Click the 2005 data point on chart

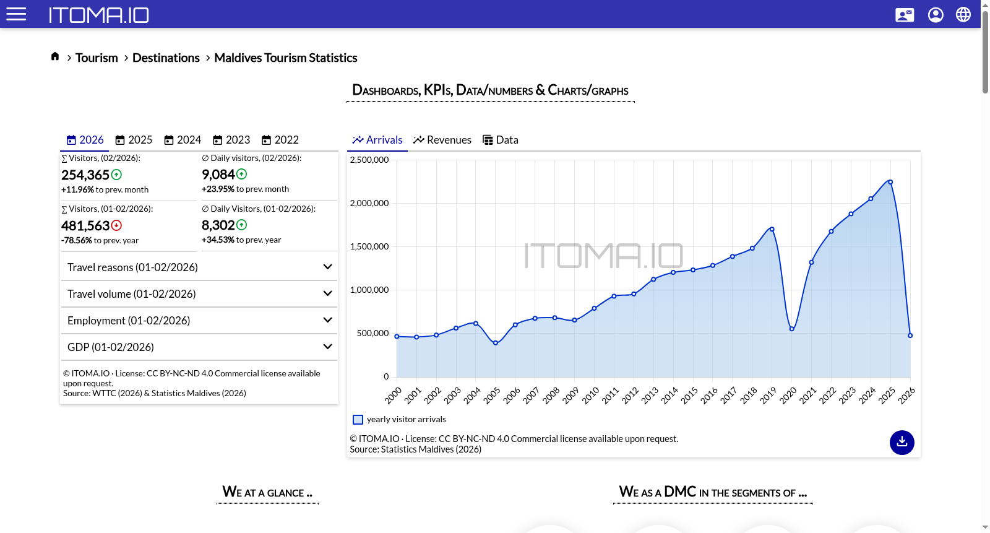point(496,343)
